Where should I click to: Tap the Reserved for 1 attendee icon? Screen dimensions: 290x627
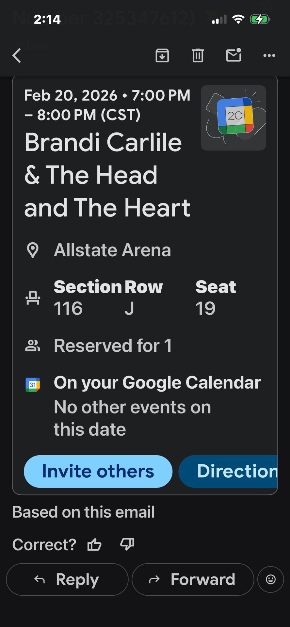[32, 345]
